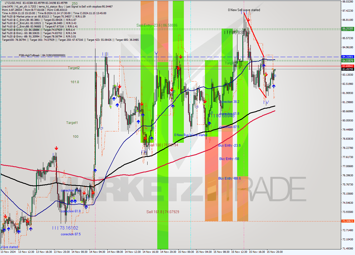The image size is (355, 255).
Task: Click 'correction 87.5' label near Wave started
Action: coord(71,234)
